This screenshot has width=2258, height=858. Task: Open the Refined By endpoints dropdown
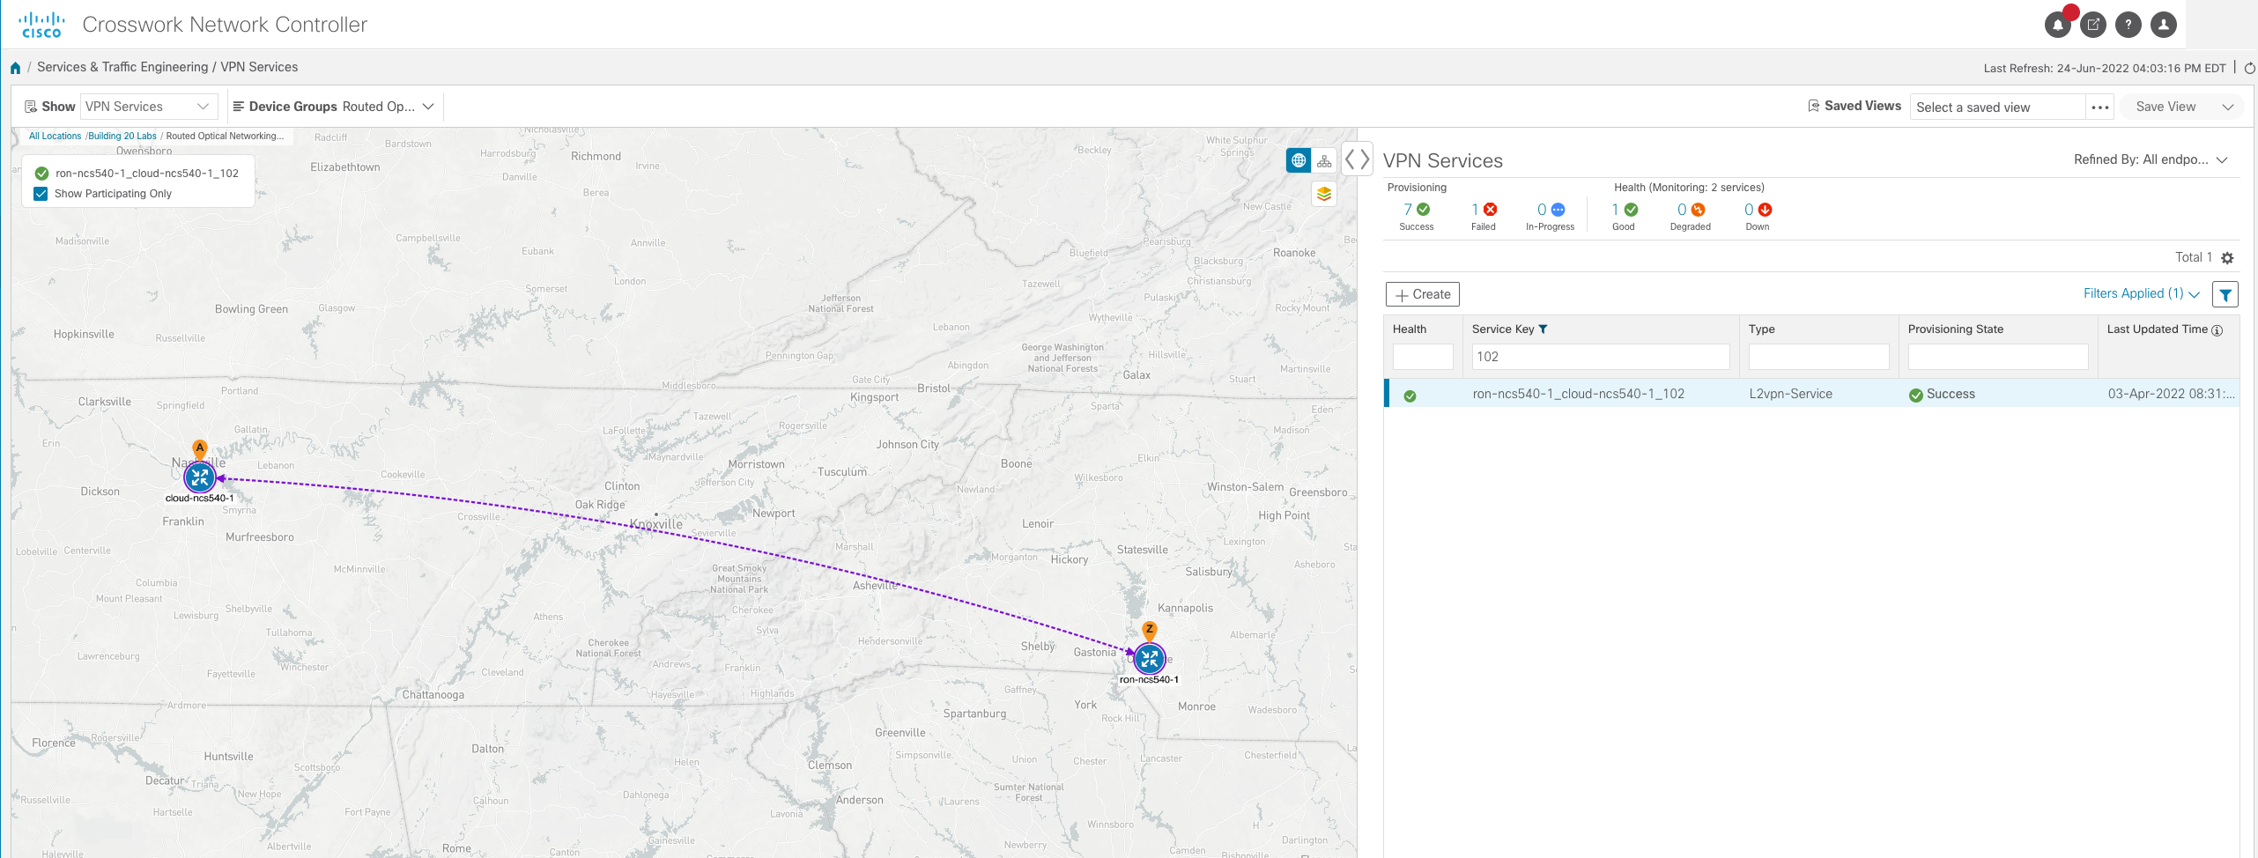[2150, 159]
